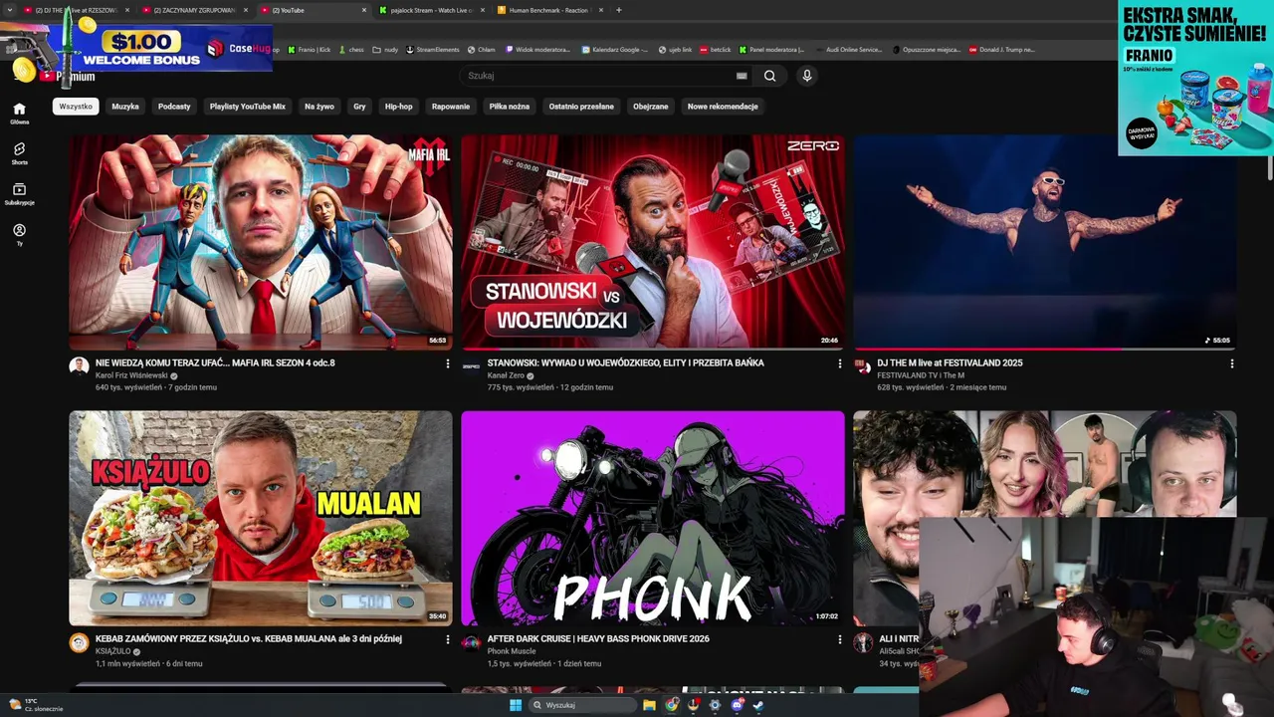Open the PHONK motorcycle thumbnail
Image resolution: width=1274 pixels, height=717 pixels.
coord(652,518)
